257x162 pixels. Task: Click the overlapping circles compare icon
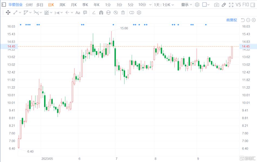(132, 13)
